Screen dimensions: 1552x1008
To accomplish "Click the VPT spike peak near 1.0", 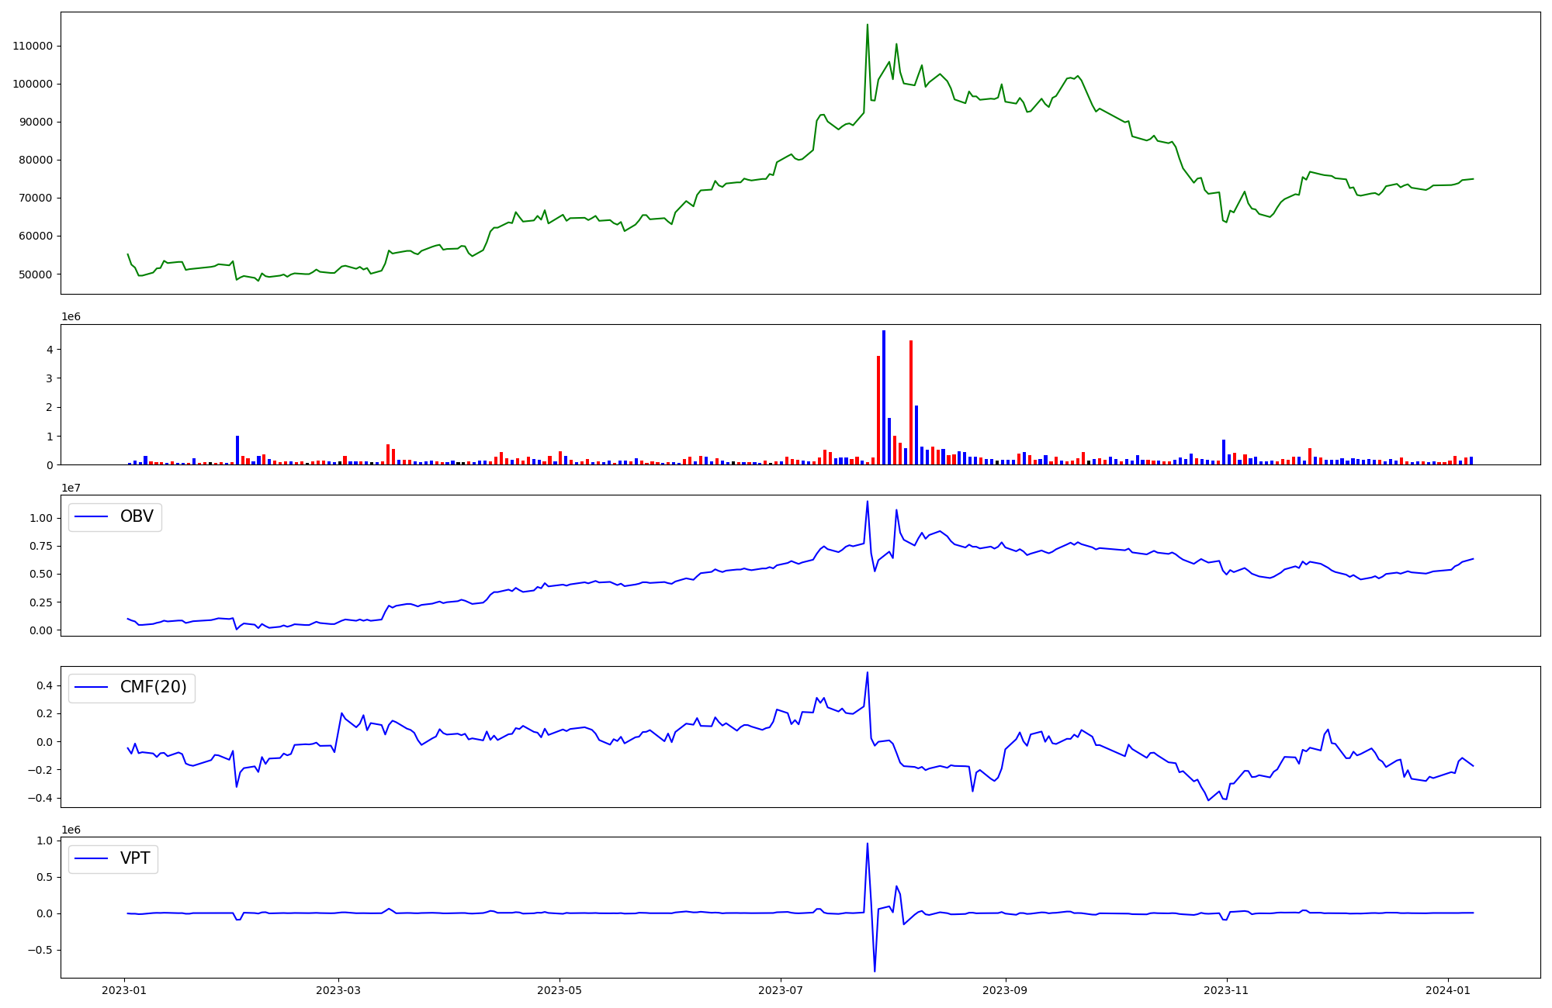I will click(867, 844).
